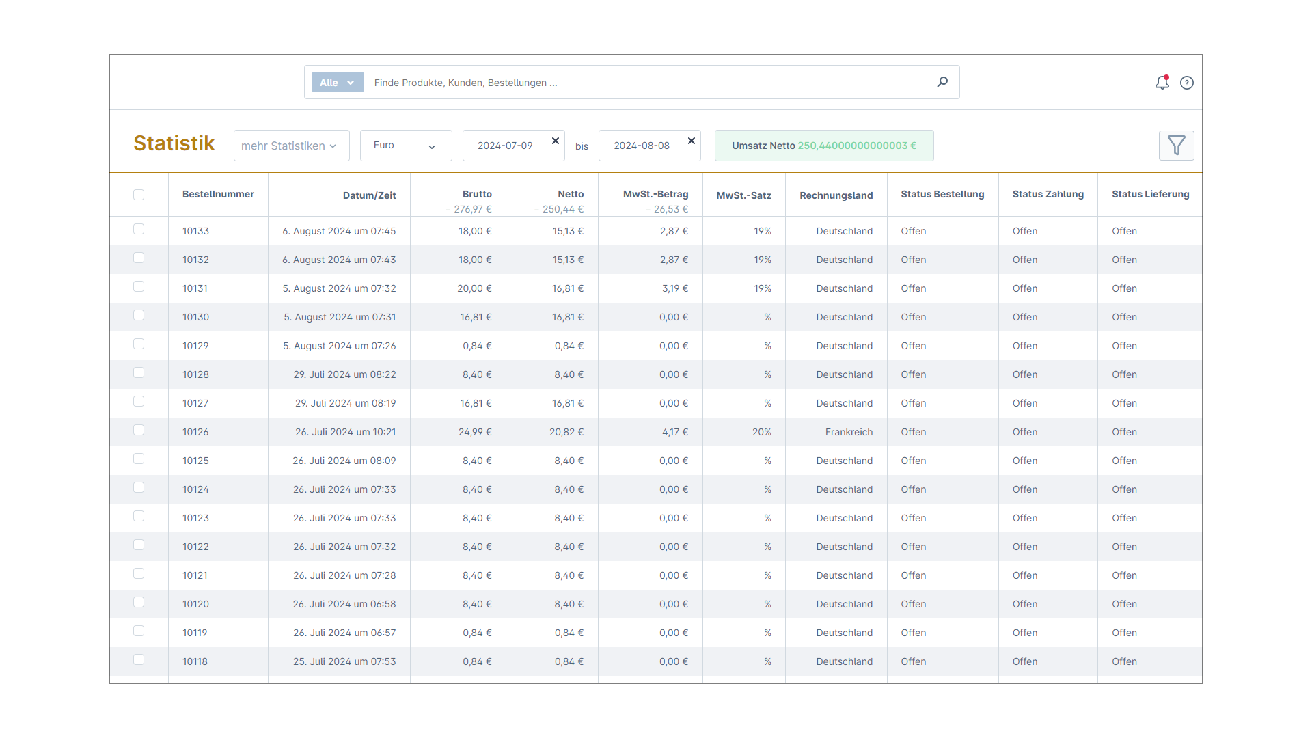Check the box for order 10119

point(139,631)
